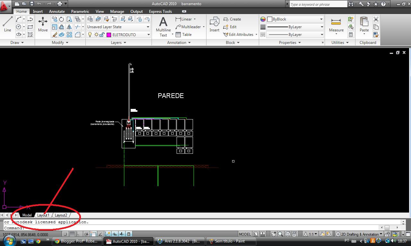Open the ByBlock color dropdown
The image size is (411, 246).
pyautogui.click(x=321, y=19)
